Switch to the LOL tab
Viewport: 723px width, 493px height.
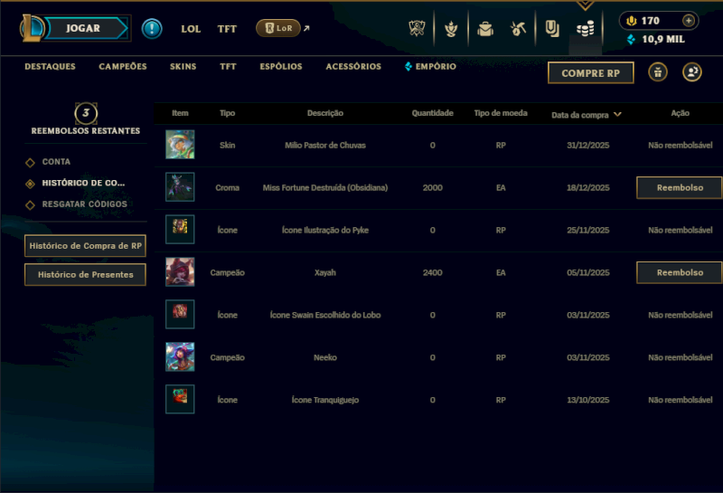(x=191, y=29)
